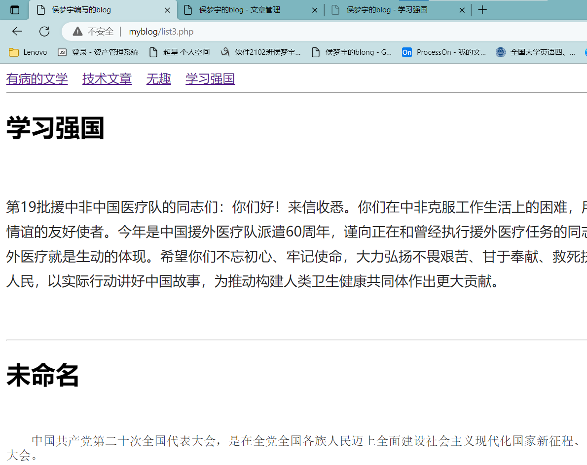Open the '有病的文学' category link
This screenshot has width=587, height=465.
point(37,78)
